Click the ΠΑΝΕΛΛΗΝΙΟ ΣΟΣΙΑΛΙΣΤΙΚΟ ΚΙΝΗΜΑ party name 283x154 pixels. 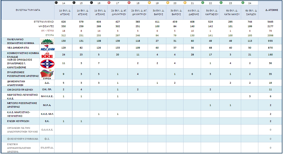click(x=20, y=41)
